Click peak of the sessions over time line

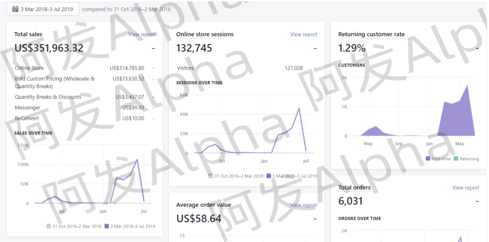click(299, 108)
